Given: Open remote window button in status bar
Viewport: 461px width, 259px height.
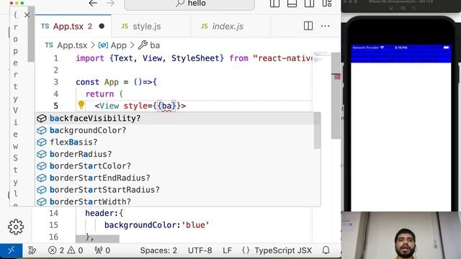Looking at the screenshot, I should (12, 250).
